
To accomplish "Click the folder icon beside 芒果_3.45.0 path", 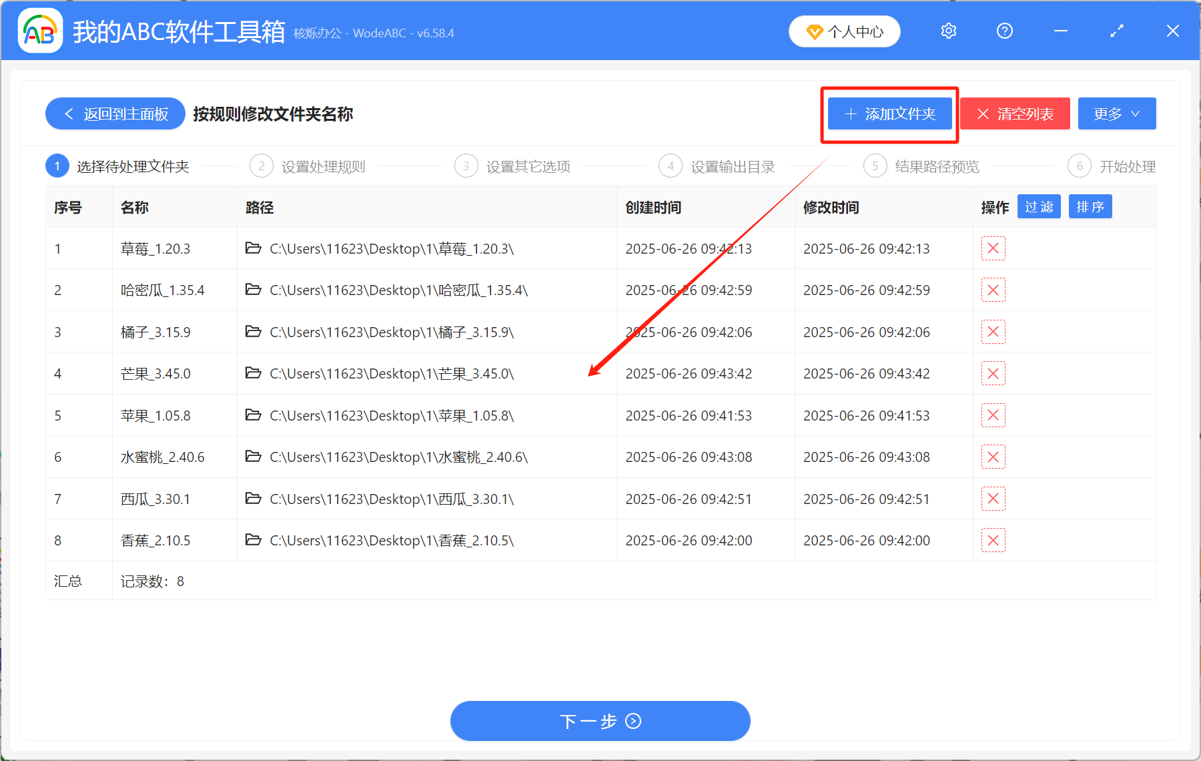I will [254, 373].
